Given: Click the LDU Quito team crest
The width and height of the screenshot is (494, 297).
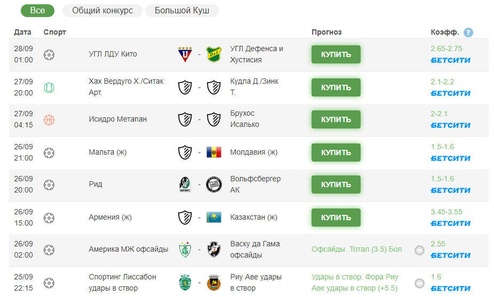Looking at the screenshot, I should (185, 54).
